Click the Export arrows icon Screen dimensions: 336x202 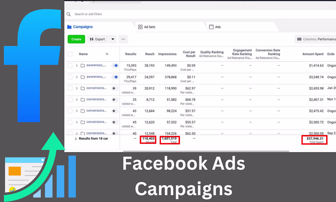92,39
